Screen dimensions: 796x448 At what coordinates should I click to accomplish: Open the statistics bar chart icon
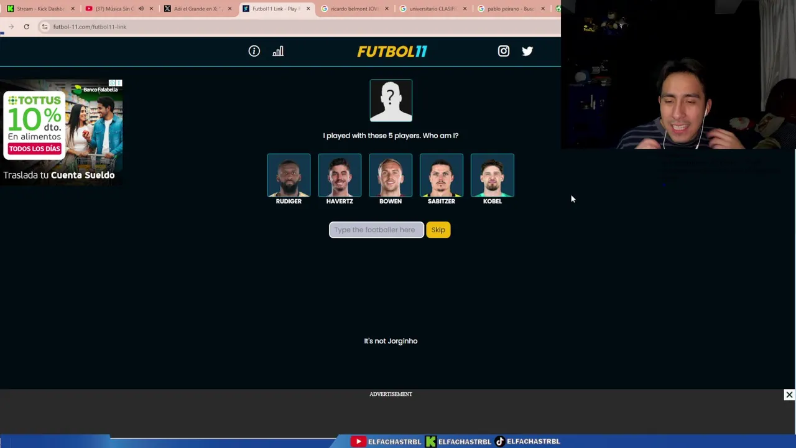click(x=278, y=51)
